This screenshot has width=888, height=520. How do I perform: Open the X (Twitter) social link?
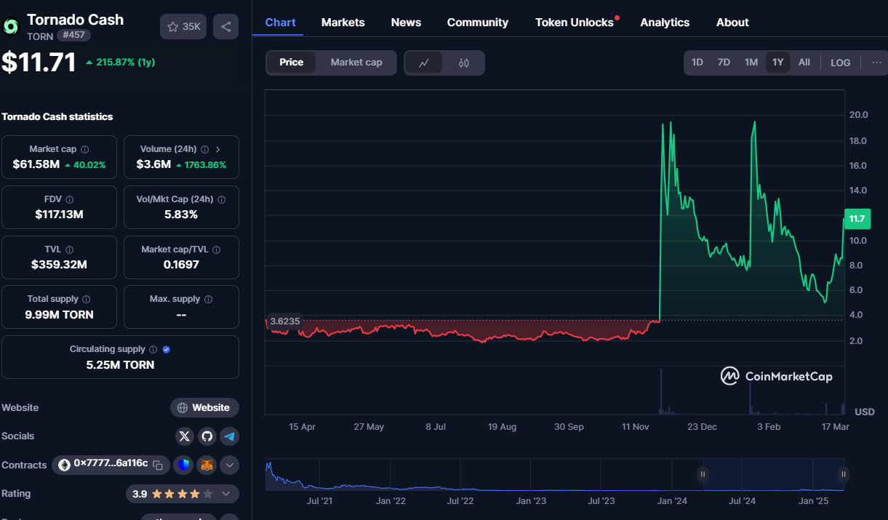(x=185, y=436)
